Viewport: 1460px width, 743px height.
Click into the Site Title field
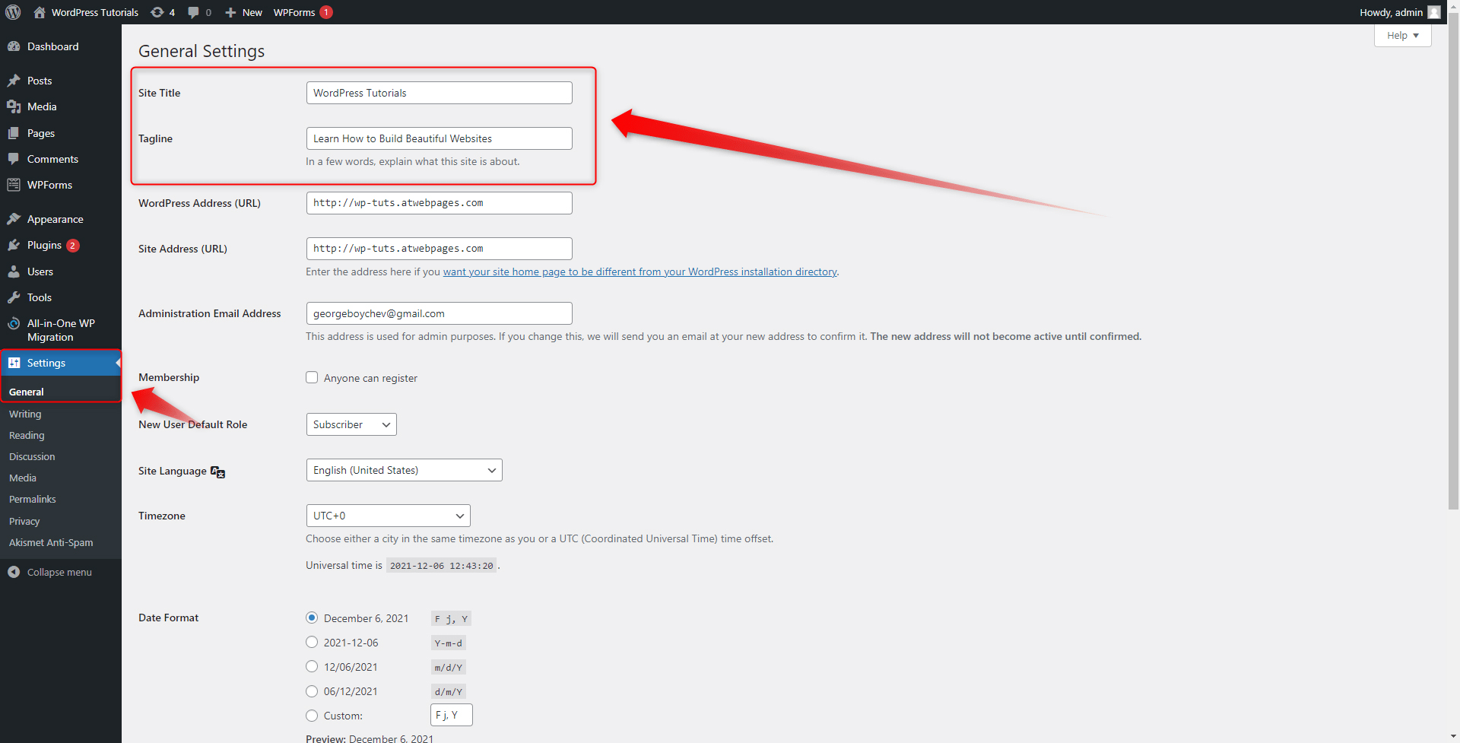tap(440, 93)
